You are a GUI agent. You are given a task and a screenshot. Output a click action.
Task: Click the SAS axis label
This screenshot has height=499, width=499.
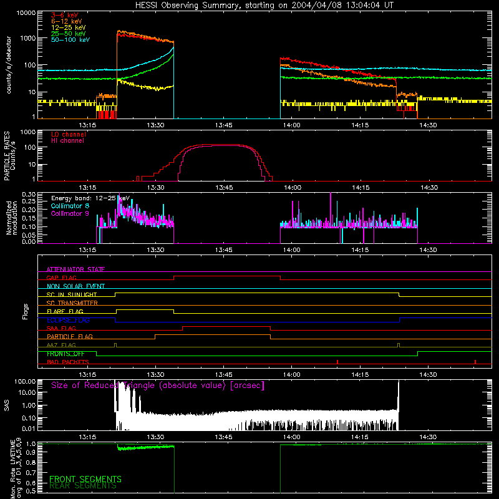point(7,405)
